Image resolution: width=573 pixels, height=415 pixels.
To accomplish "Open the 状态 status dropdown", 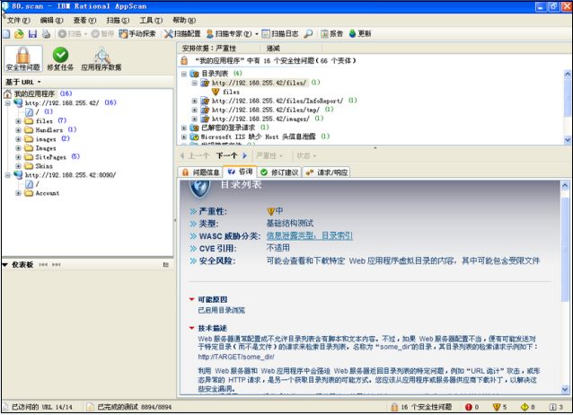I will pyautogui.click(x=306, y=155).
